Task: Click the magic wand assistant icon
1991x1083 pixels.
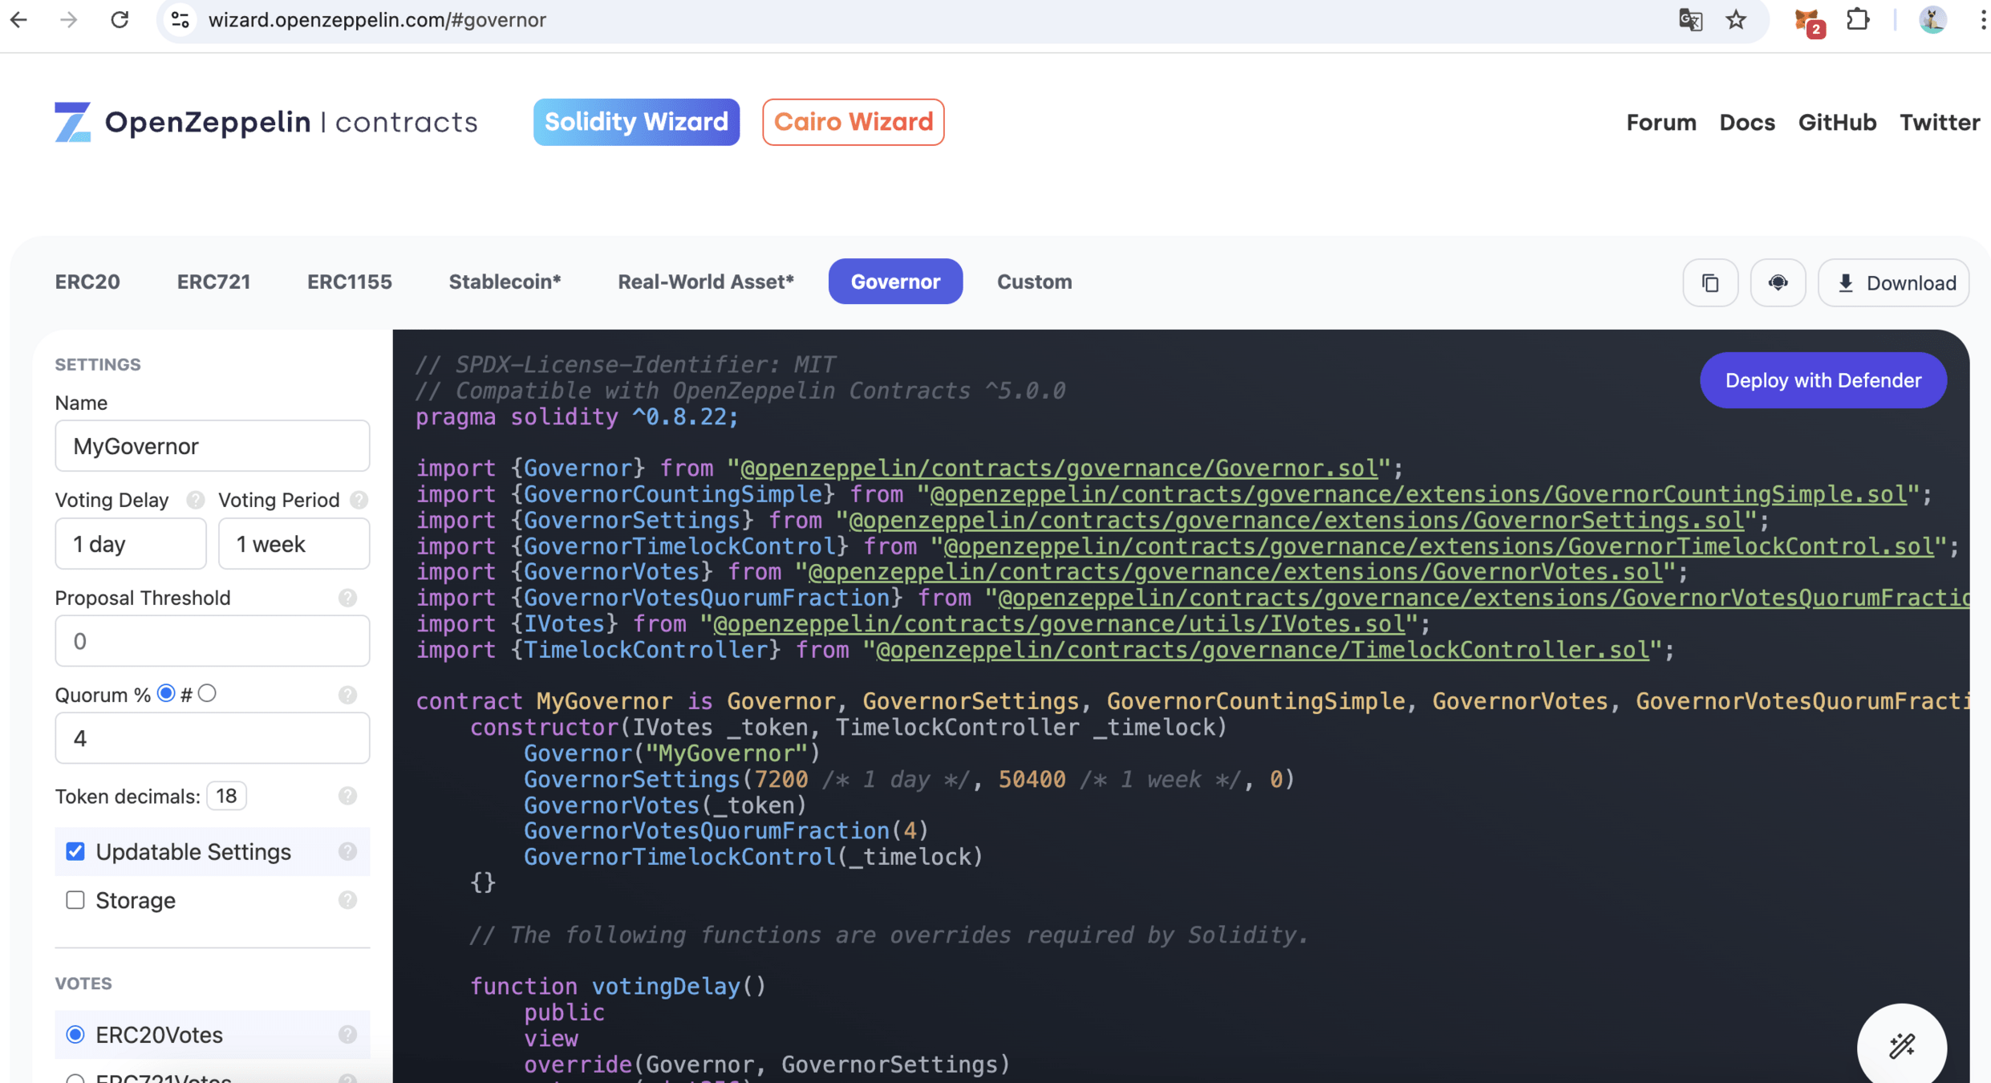Action: point(1901,1046)
